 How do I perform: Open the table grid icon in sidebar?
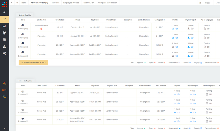point(4,40)
